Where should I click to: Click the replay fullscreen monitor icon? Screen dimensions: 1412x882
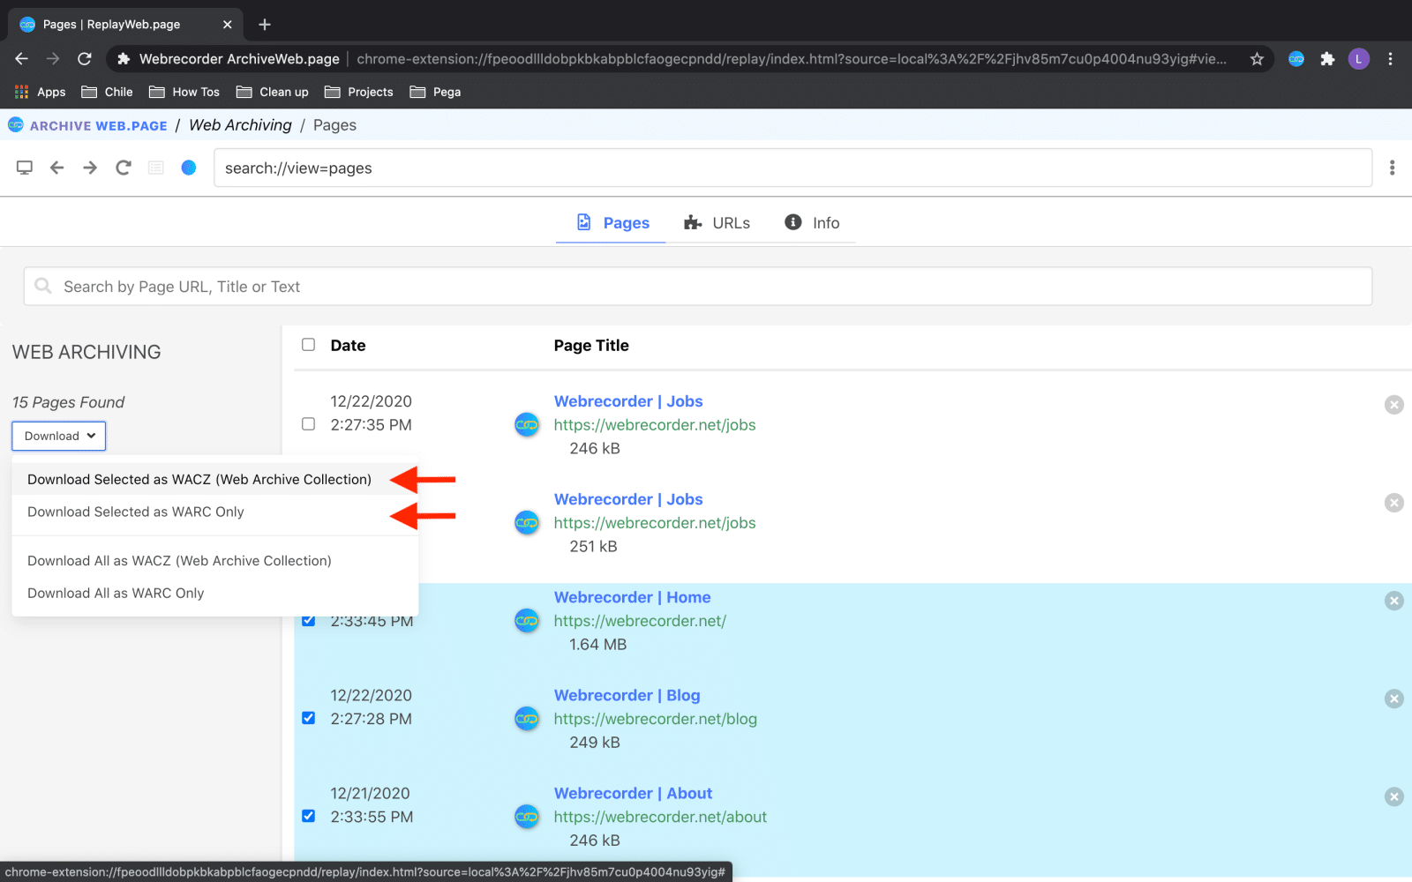click(x=25, y=168)
